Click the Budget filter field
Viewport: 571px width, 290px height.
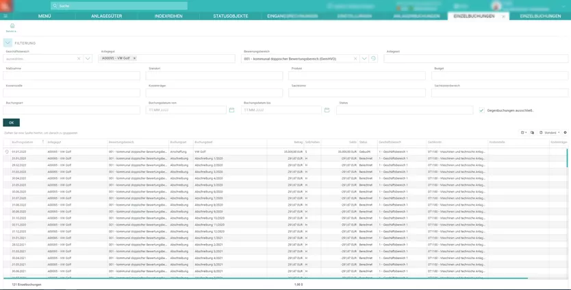pos(500,75)
